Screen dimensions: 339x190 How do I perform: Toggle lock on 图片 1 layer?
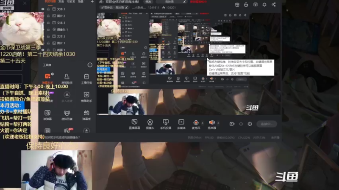pyautogui.click(x=48, y=43)
